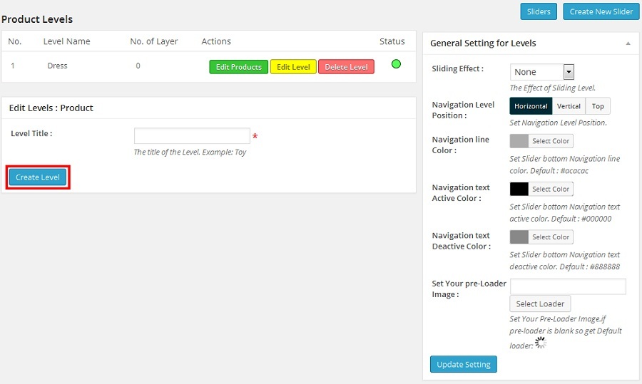Delete the Dress level
The height and width of the screenshot is (384, 642).
(346, 67)
